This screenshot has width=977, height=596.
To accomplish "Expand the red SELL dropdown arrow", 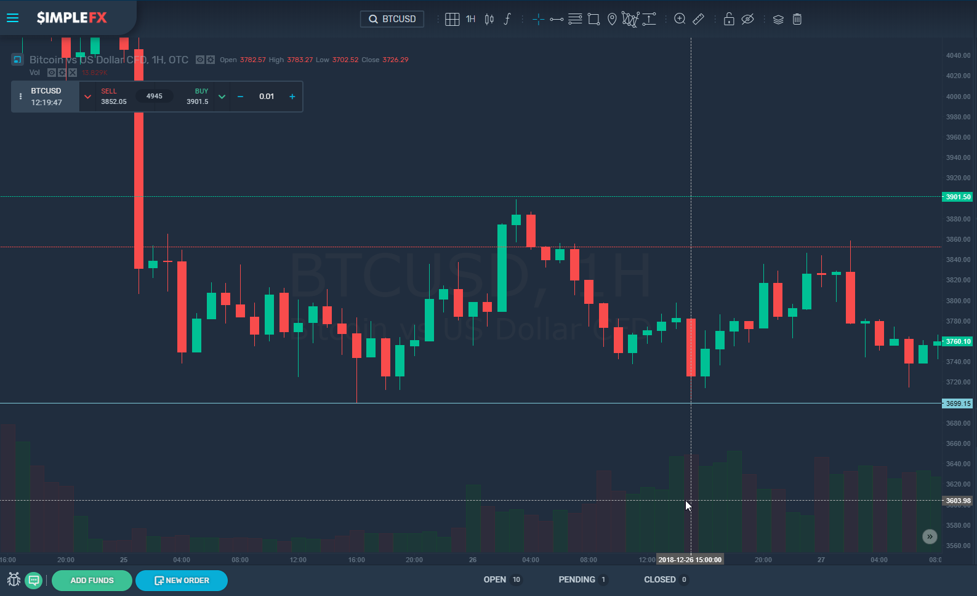I will [87, 97].
